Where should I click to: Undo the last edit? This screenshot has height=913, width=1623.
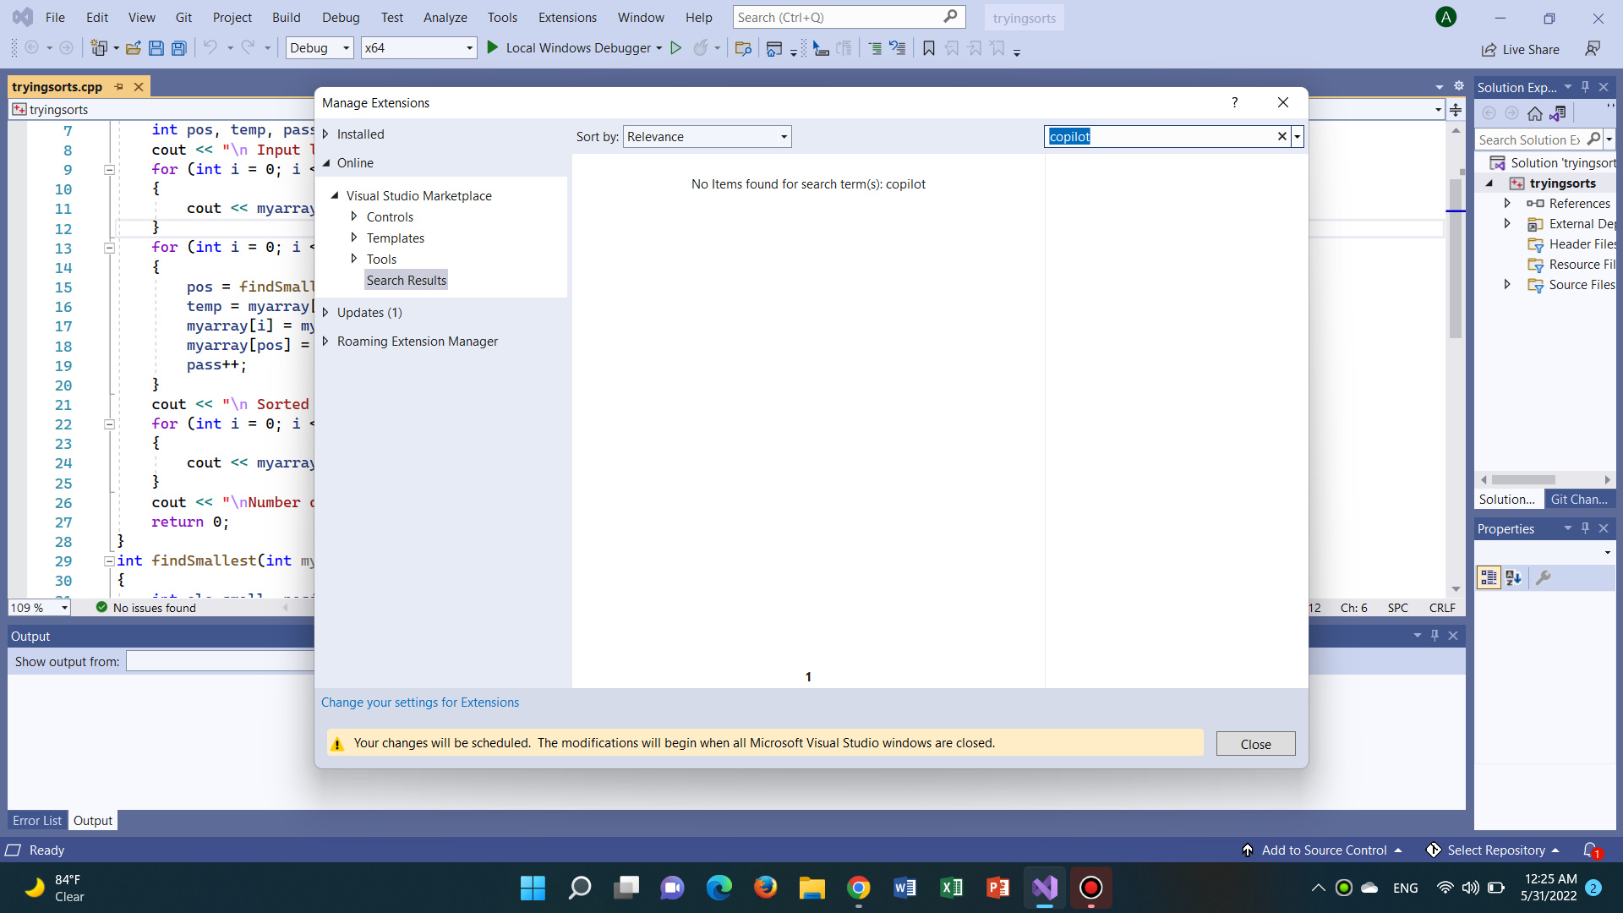tap(210, 48)
